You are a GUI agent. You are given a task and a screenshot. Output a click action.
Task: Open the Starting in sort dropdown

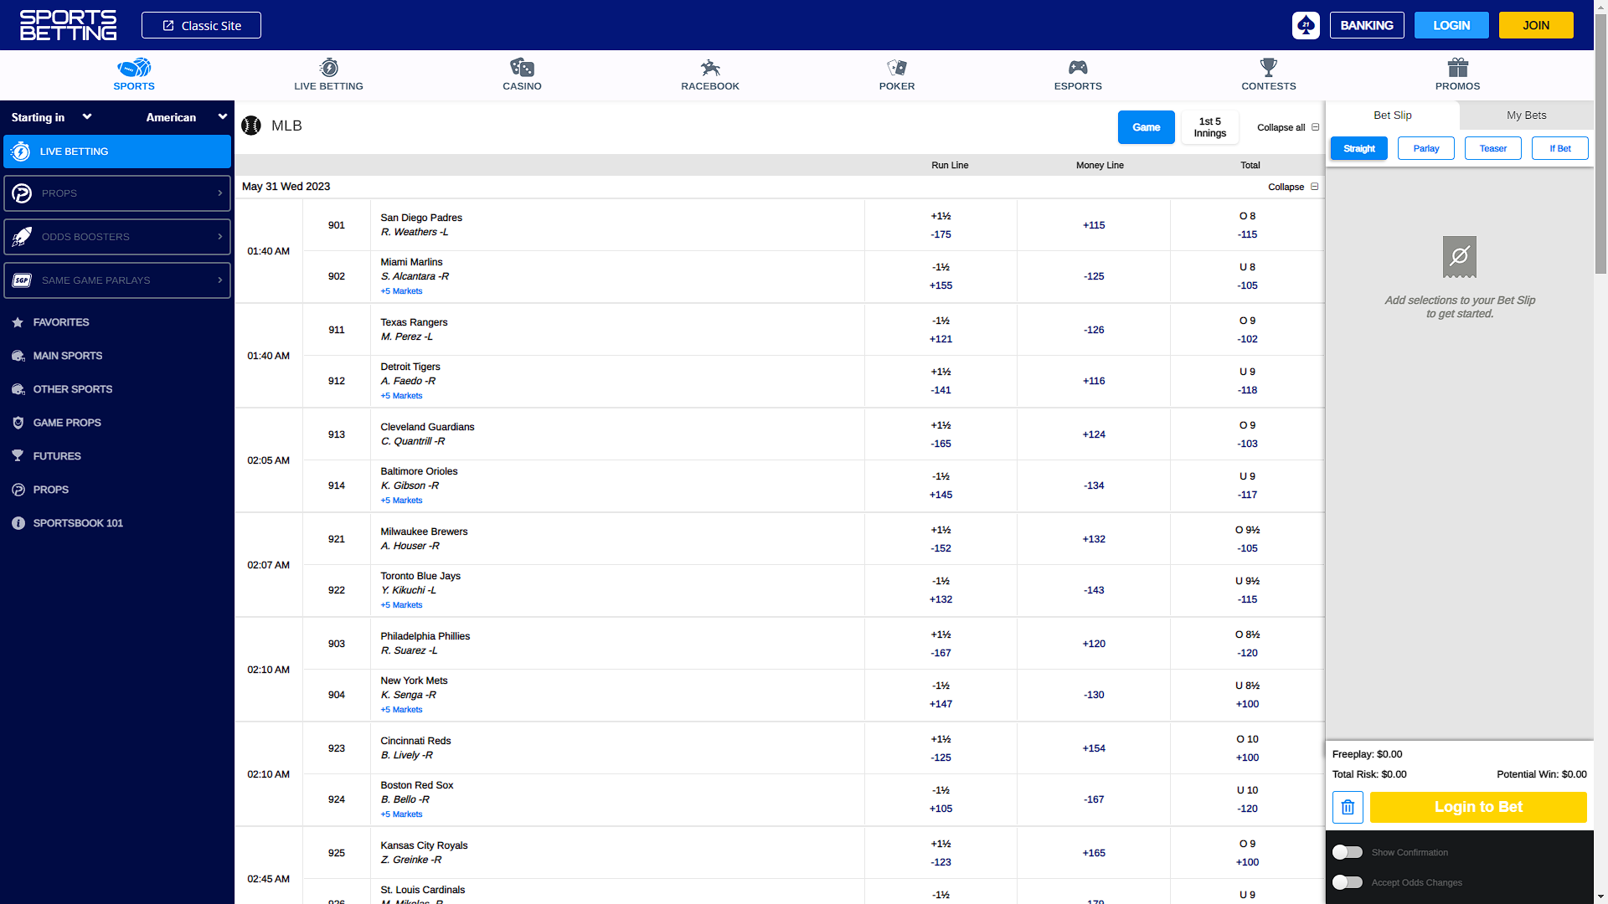pos(50,117)
